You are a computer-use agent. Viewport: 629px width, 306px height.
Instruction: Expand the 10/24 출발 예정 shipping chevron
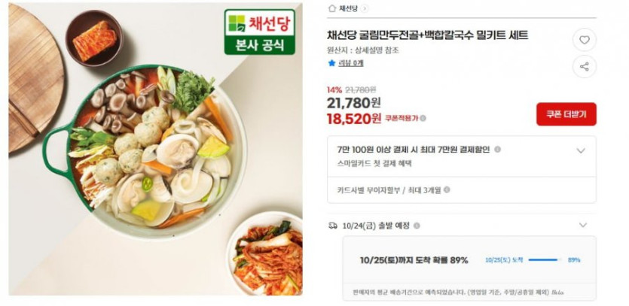coord(583,225)
